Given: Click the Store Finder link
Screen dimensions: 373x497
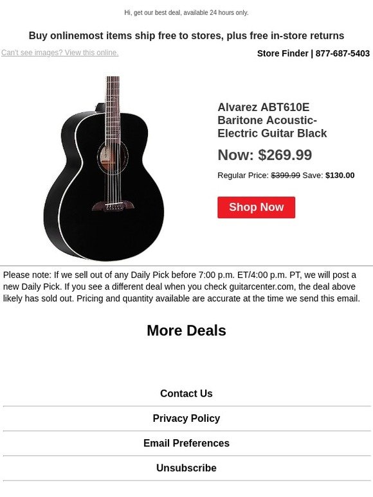Looking at the screenshot, I should (x=282, y=53).
